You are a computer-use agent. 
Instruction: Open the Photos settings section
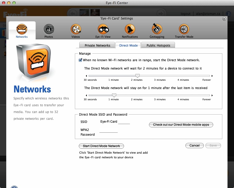tap(49, 31)
